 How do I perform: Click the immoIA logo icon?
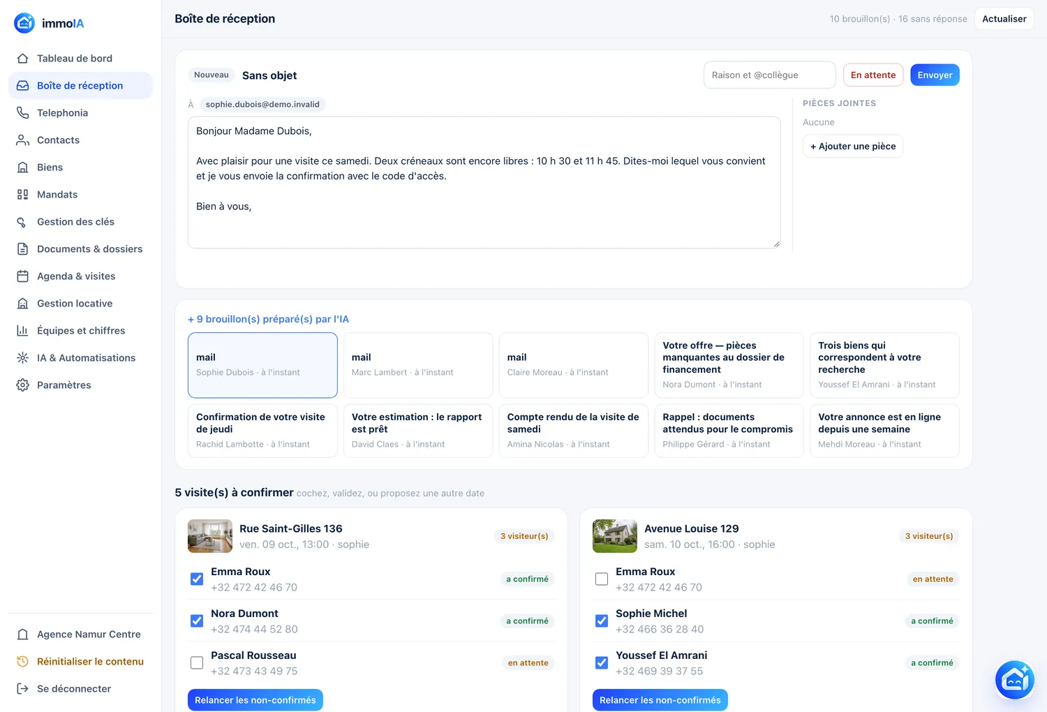coord(24,23)
